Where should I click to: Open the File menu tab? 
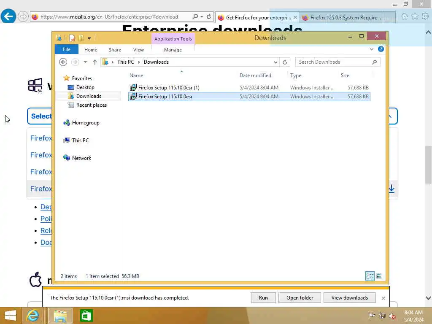67,49
